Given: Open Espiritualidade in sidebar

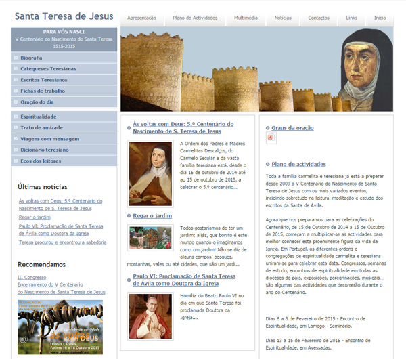Looking at the screenshot, I should pyautogui.click(x=64, y=117).
